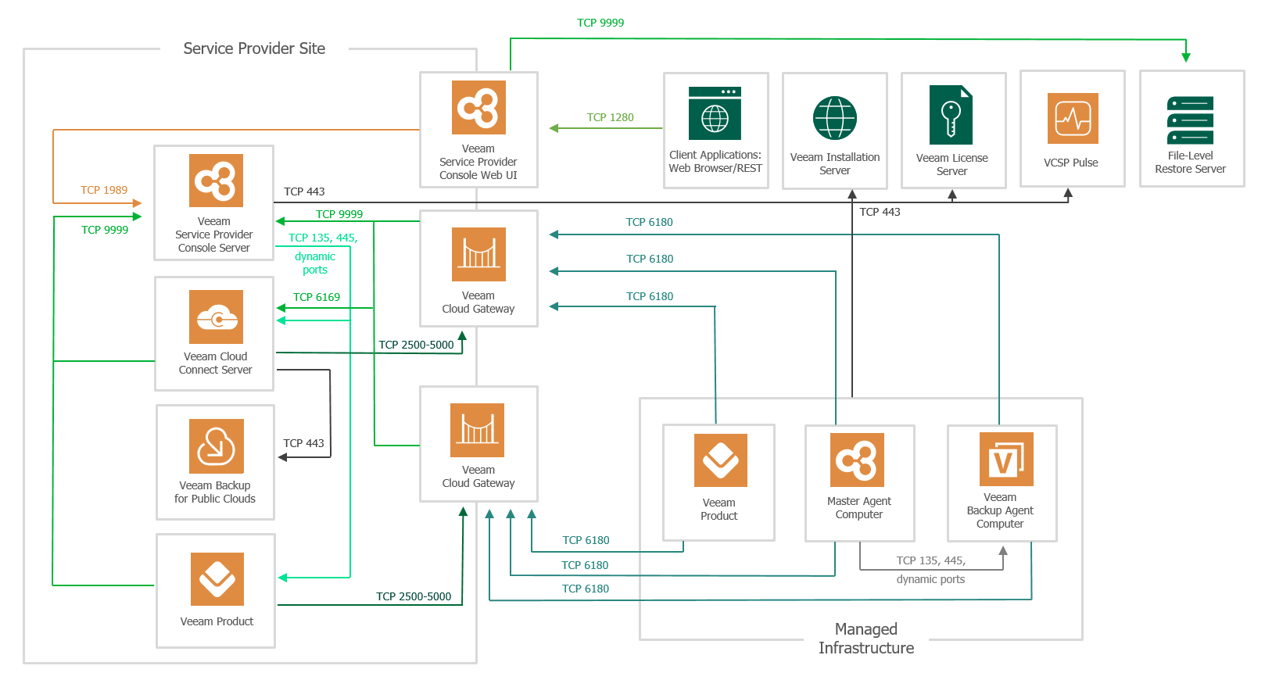
Task: Click the Cloud Gateway icon beside Veeam Backup for Public Clouds
Action: (477, 430)
